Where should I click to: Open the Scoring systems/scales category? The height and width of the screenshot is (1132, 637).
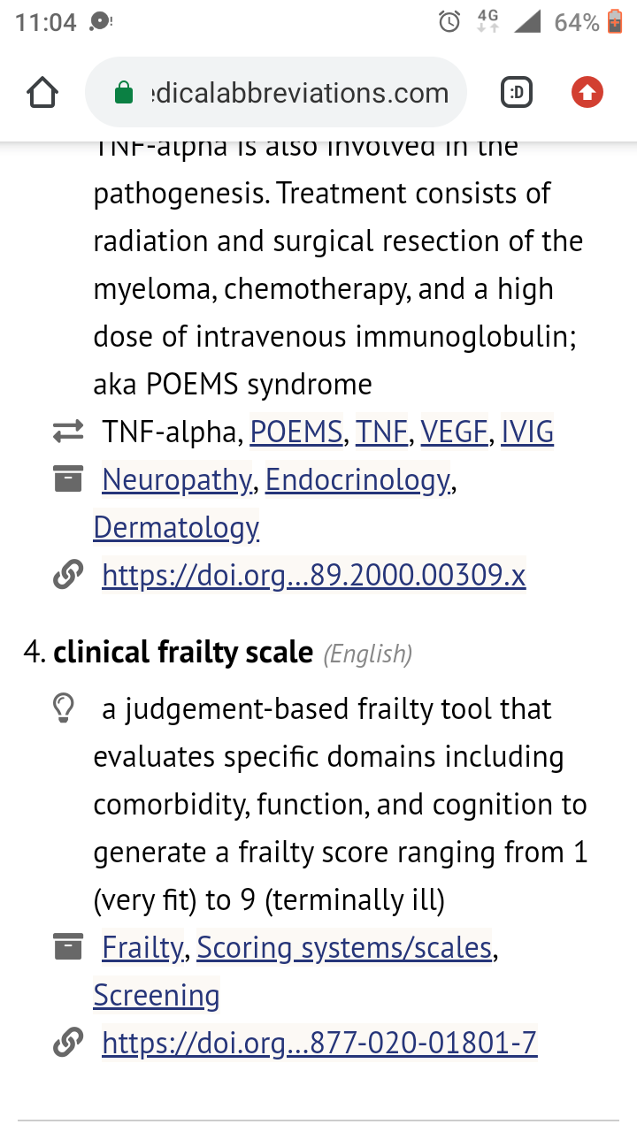point(344,947)
